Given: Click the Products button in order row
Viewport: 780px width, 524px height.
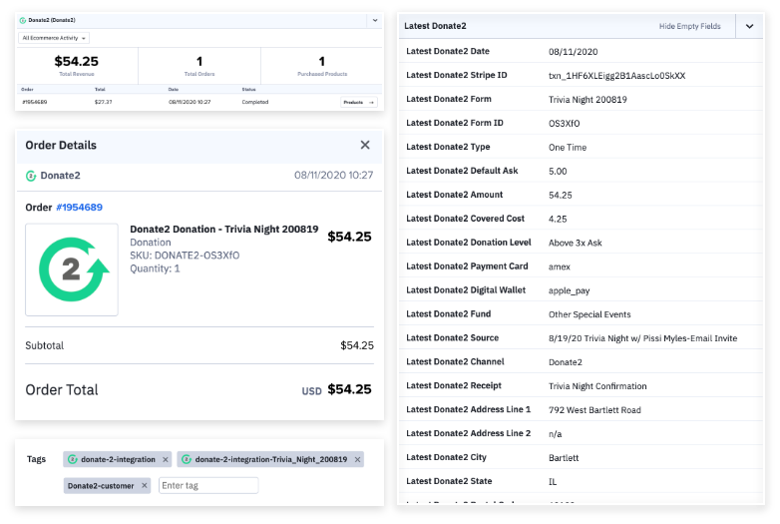Looking at the screenshot, I should point(359,102).
